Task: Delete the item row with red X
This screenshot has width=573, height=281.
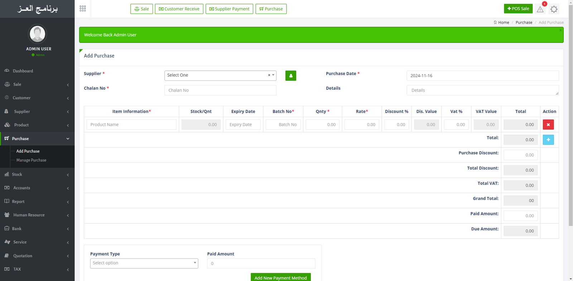Action: (x=548, y=124)
